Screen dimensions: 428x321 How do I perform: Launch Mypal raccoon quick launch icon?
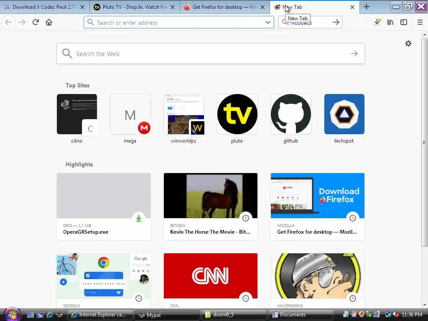tap(59, 315)
